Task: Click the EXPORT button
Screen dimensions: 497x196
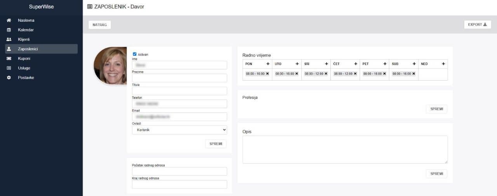Action: [x=477, y=25]
